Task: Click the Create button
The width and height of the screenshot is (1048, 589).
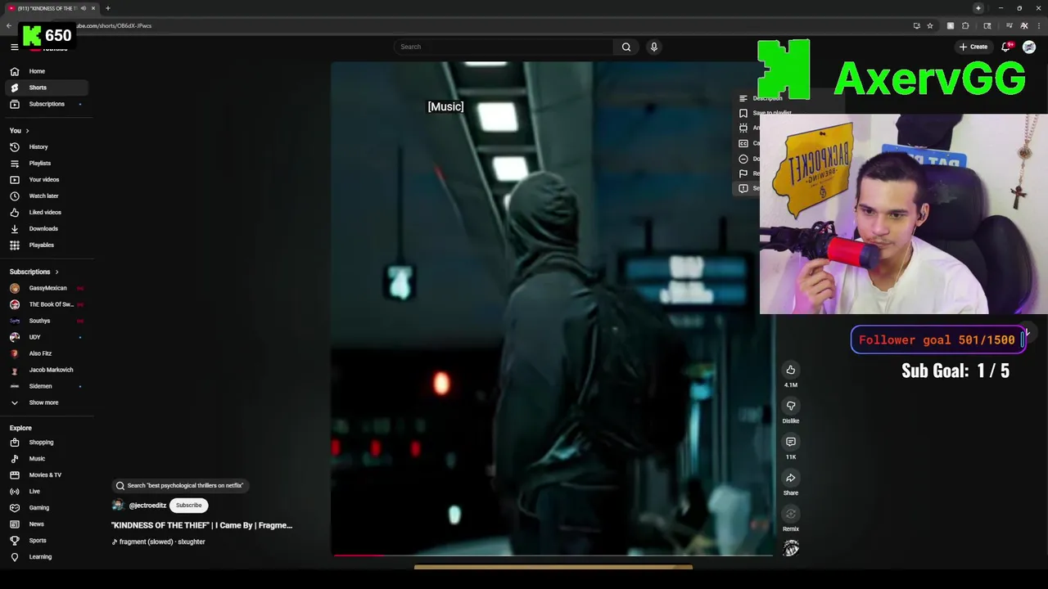Action: pyautogui.click(x=973, y=47)
